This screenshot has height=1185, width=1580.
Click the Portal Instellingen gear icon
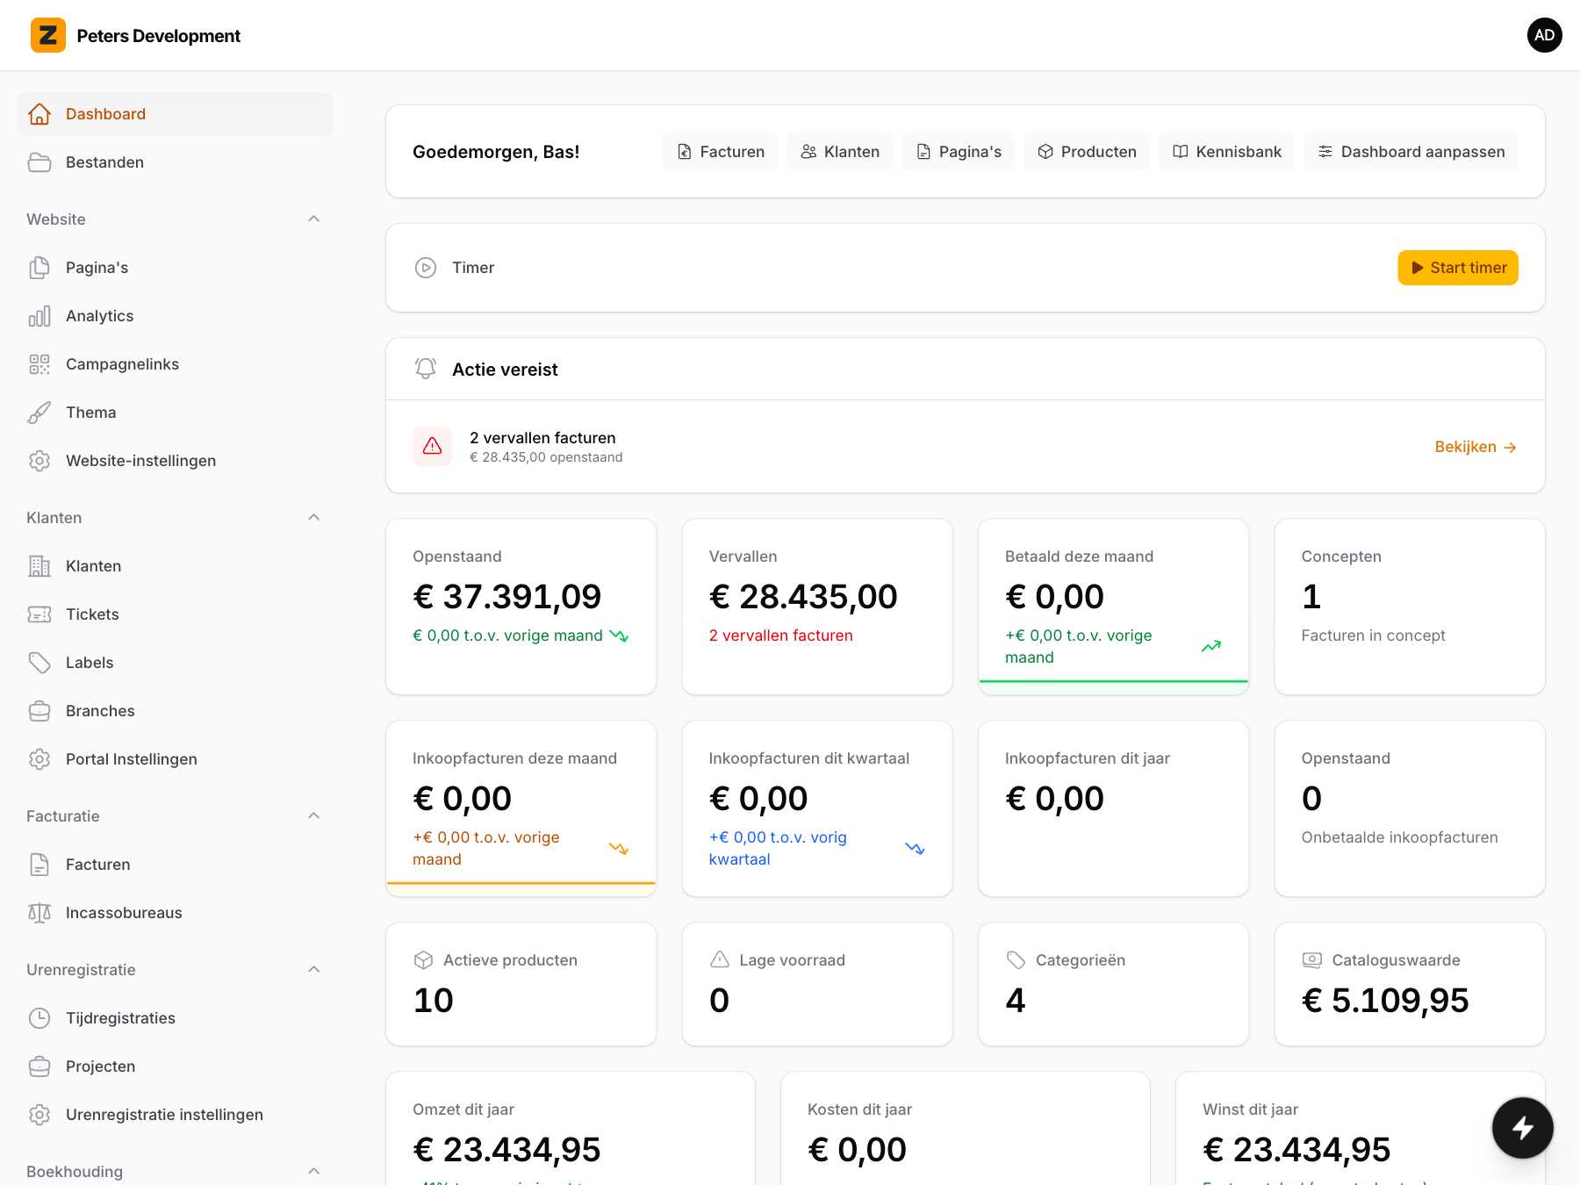(39, 759)
